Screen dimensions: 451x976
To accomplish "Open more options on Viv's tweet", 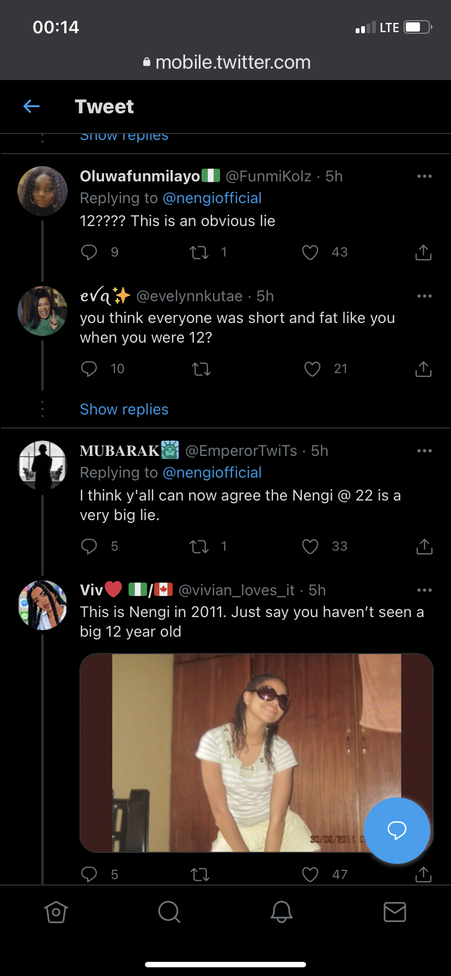I will 424,590.
